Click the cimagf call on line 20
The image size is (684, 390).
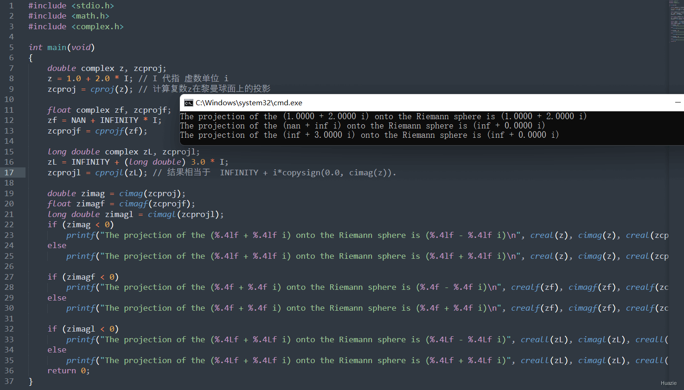point(134,204)
